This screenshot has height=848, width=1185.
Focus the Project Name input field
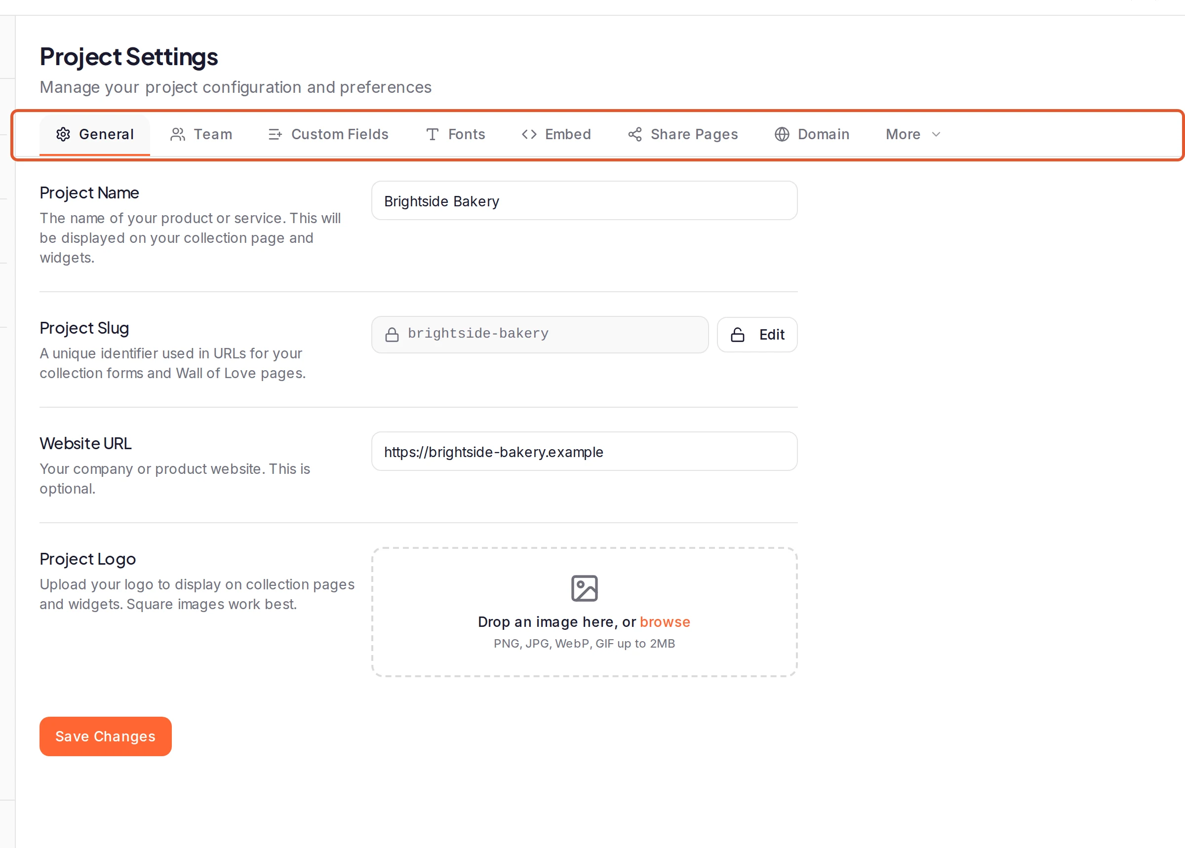585,200
